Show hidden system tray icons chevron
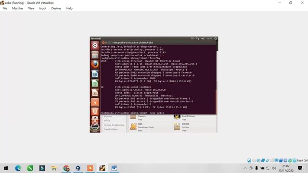The image size is (308, 173). [x=245, y=168]
